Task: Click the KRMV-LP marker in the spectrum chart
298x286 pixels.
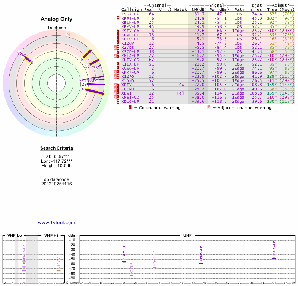Action: (201, 263)
